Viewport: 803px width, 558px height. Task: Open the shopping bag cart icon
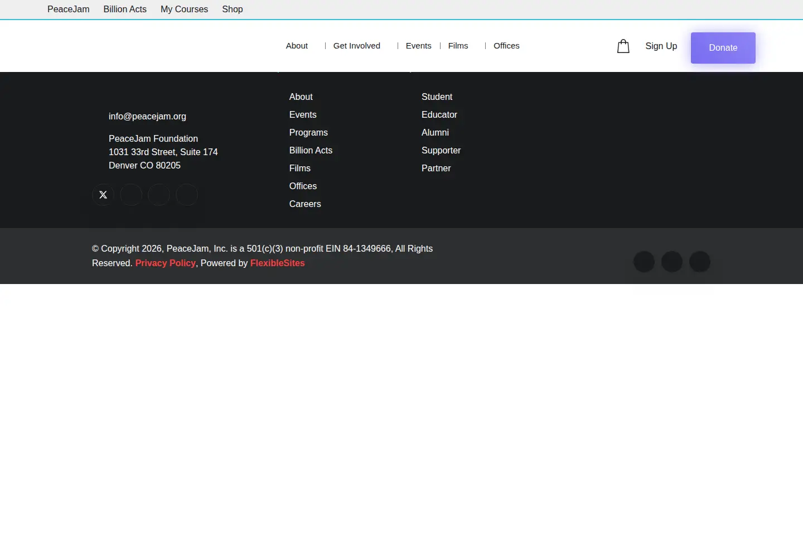pos(623,46)
